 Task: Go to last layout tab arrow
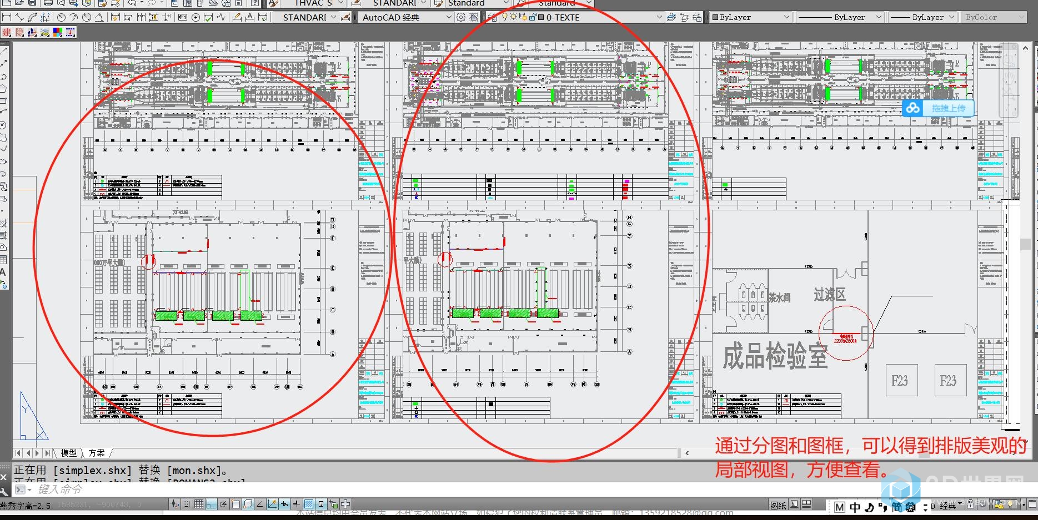(47, 453)
